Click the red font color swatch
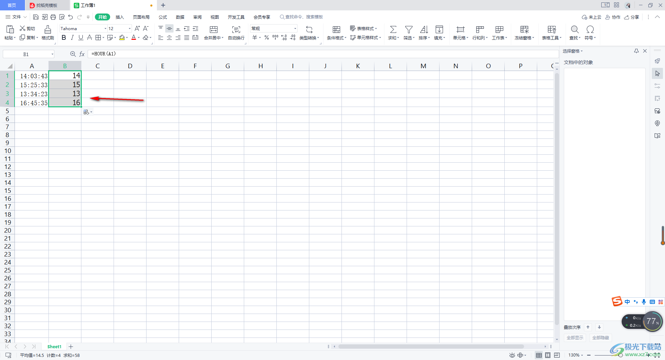665x360 pixels. click(134, 37)
